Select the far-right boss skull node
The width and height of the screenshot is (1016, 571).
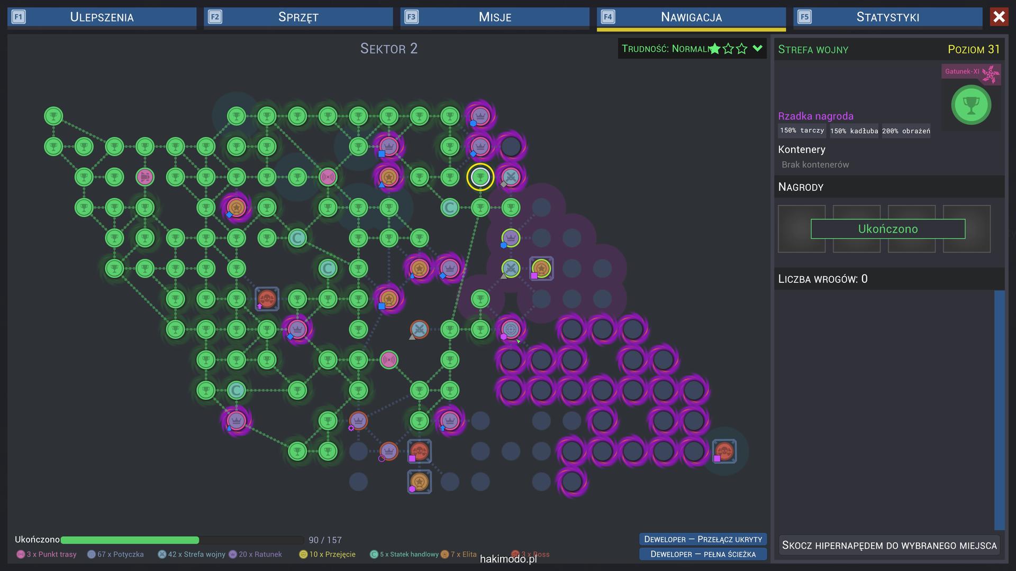point(724,452)
